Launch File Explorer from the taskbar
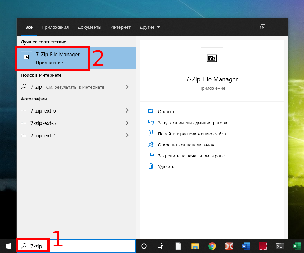Viewport: 304px width, 253px height. pyautogui.click(x=195, y=246)
